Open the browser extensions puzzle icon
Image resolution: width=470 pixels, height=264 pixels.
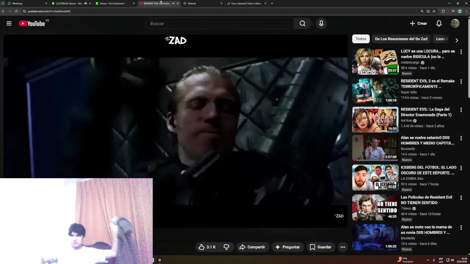pos(443,11)
